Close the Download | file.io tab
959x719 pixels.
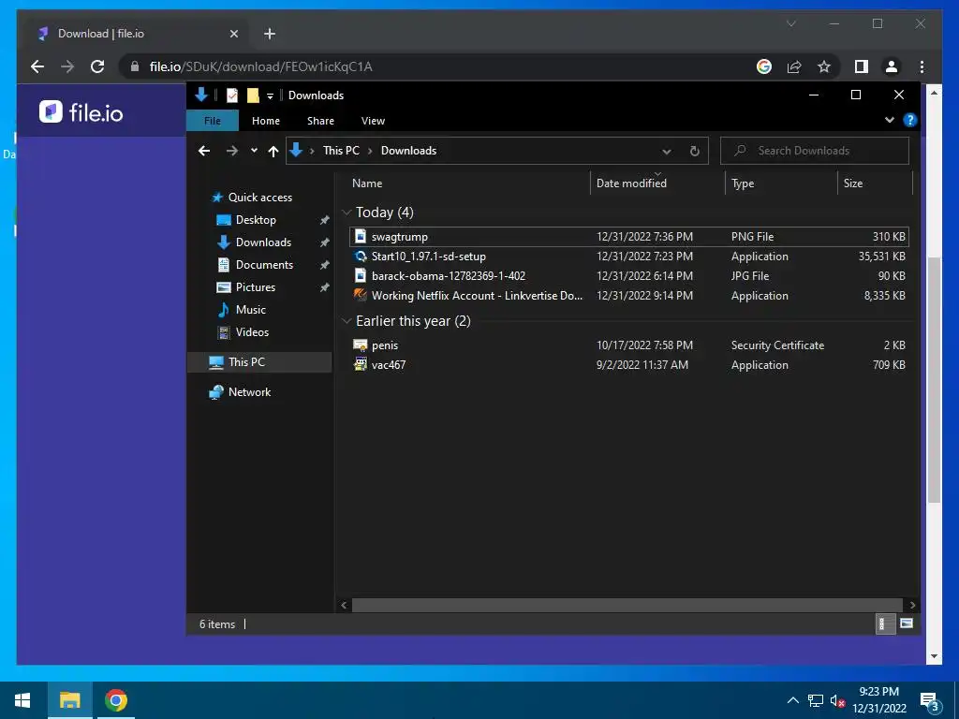[233, 34]
